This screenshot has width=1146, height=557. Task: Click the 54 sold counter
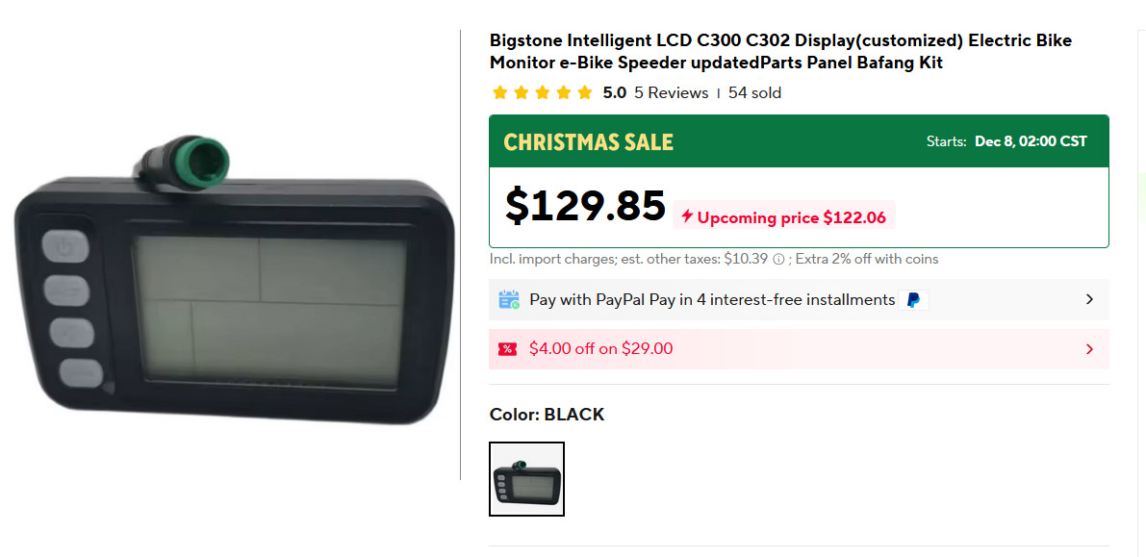(754, 92)
